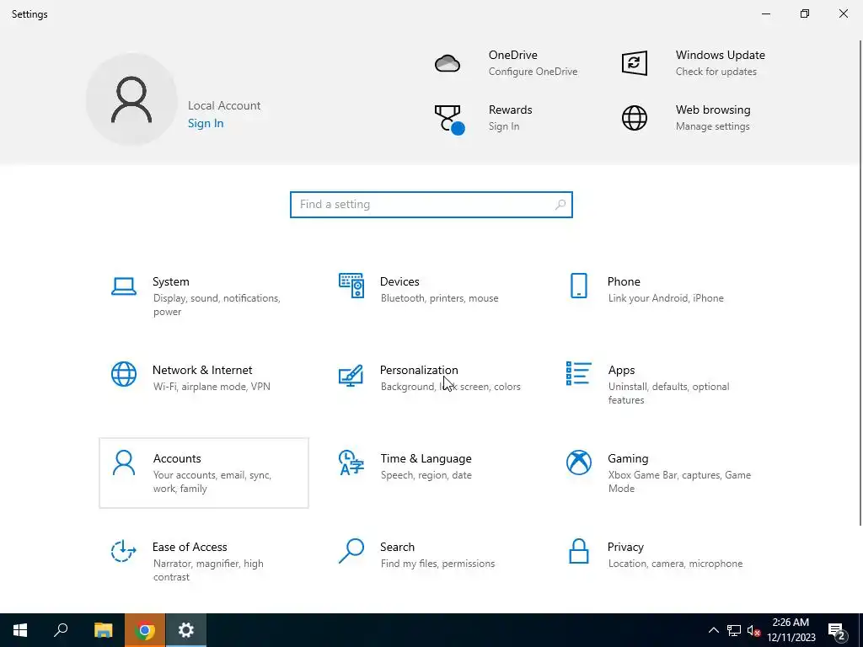Click Configure OneDrive text
Screen dimensions: 863x647
(x=533, y=72)
